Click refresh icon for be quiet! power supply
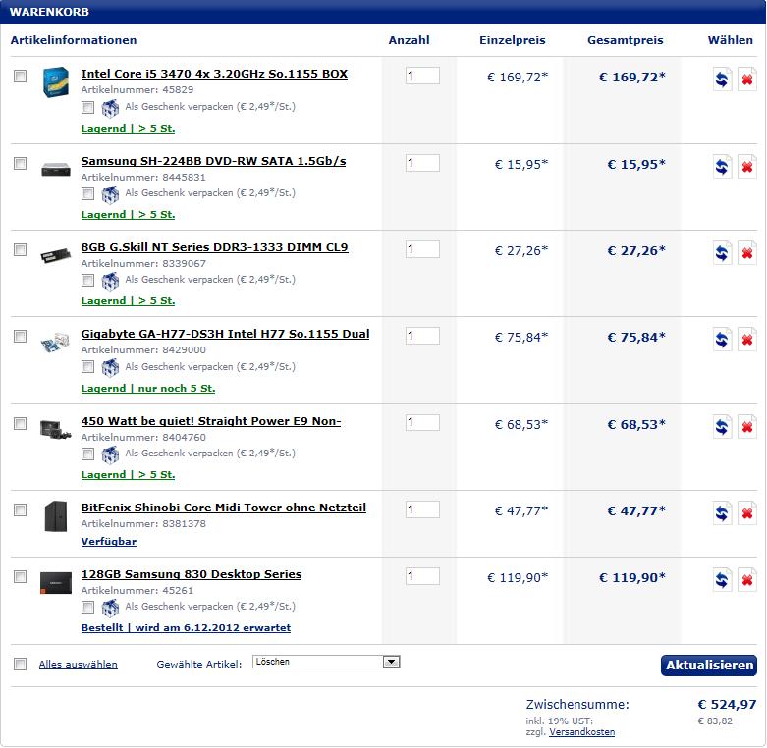 722,426
